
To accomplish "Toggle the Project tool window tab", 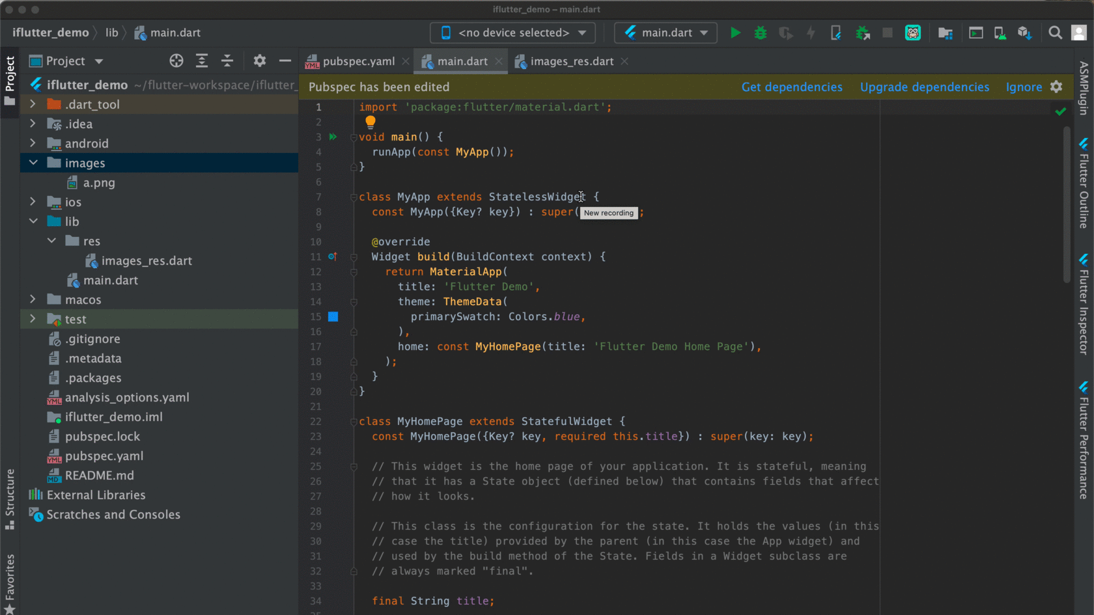I will point(10,81).
